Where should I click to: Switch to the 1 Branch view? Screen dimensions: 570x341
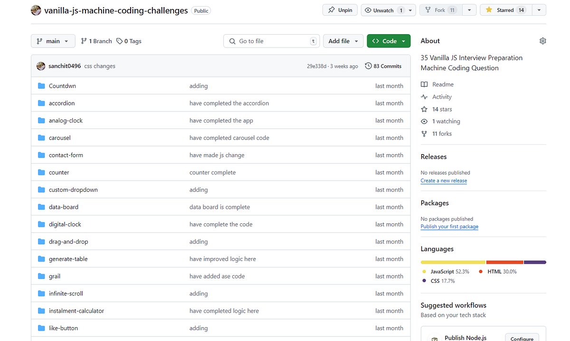point(96,41)
